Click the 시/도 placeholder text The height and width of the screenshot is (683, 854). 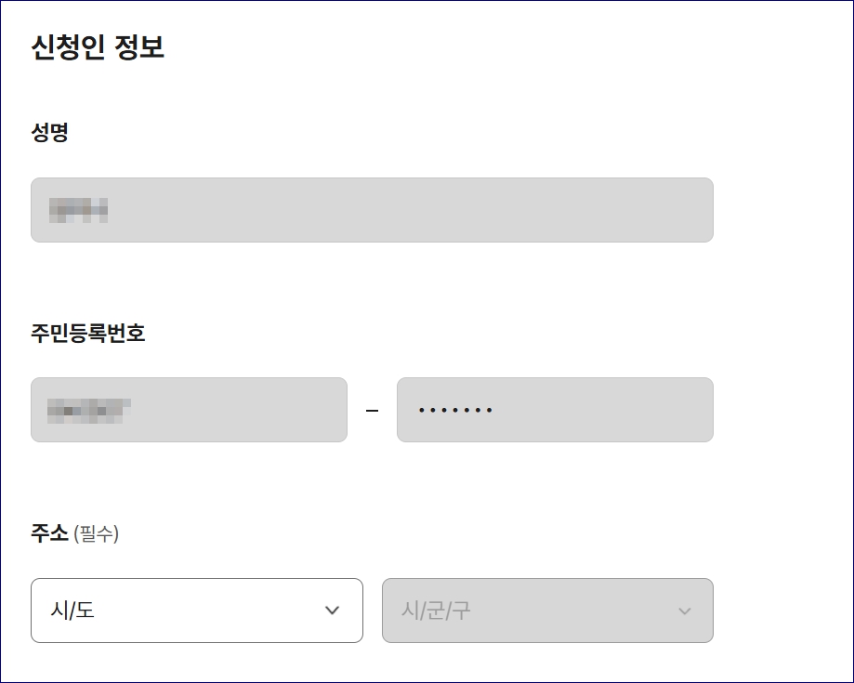coord(70,611)
